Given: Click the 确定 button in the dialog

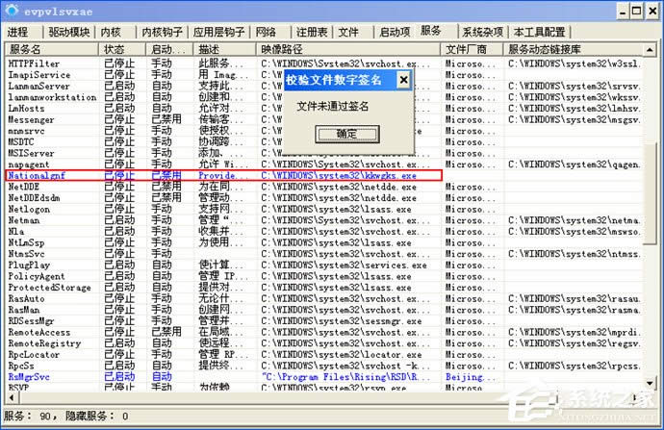Looking at the screenshot, I should [345, 134].
